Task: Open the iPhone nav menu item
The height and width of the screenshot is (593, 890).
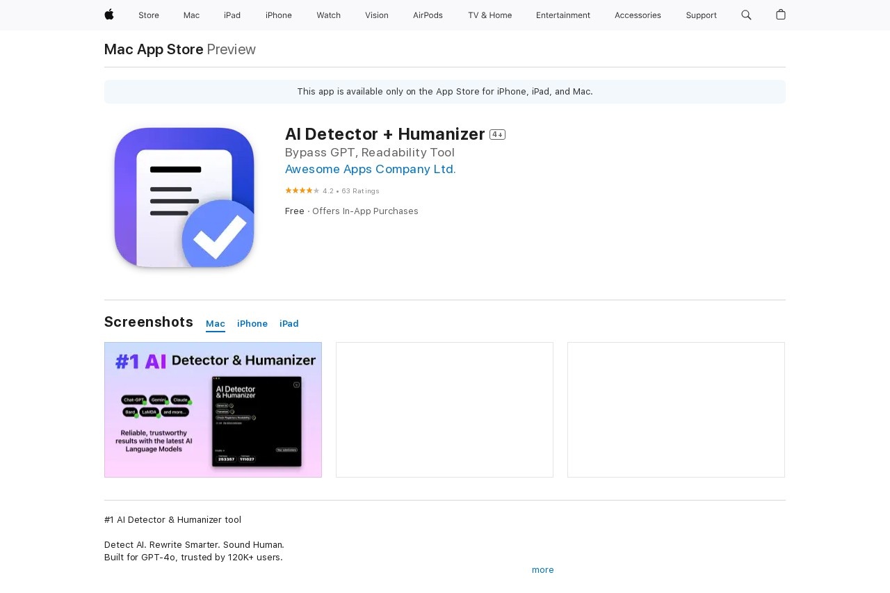Action: pyautogui.click(x=279, y=15)
